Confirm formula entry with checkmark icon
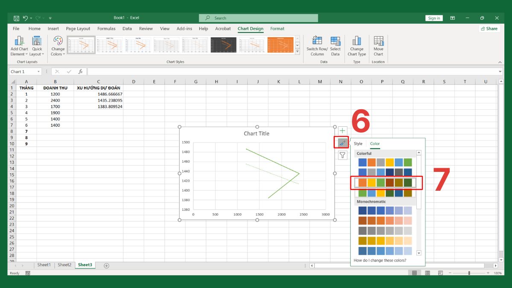 click(69, 72)
